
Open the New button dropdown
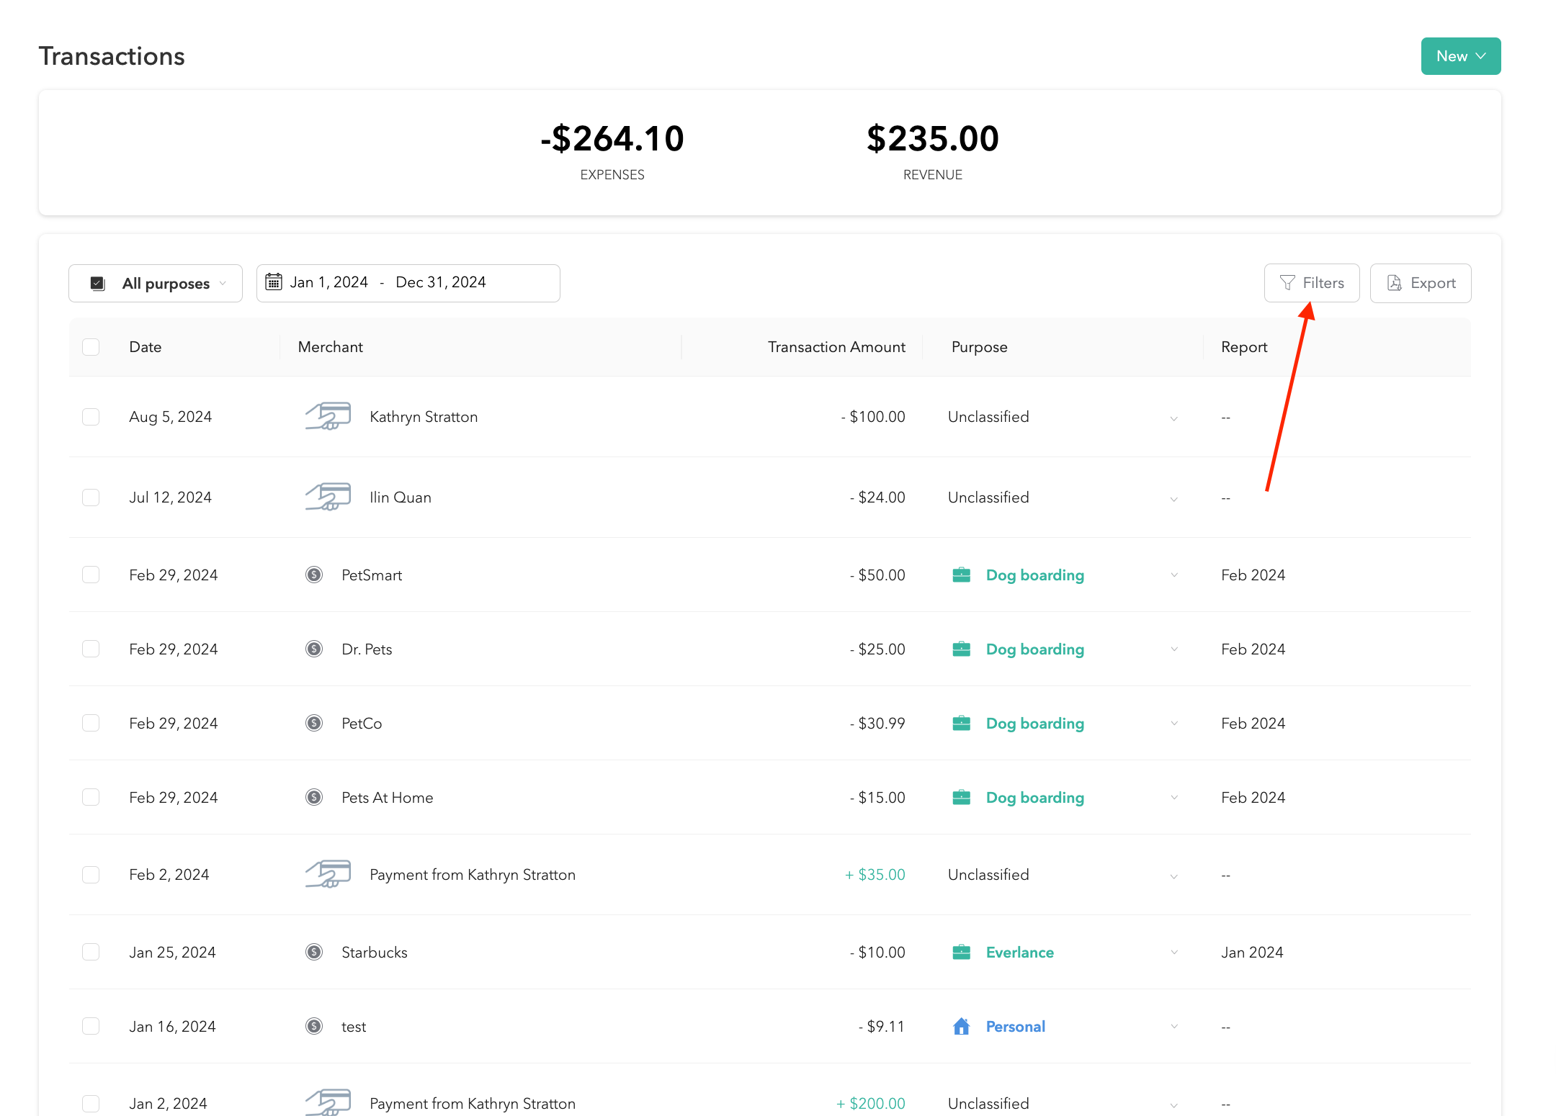1460,56
